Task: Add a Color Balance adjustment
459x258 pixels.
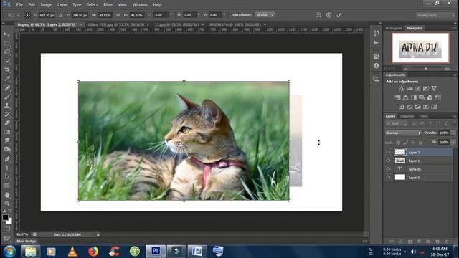Action: 406,97
